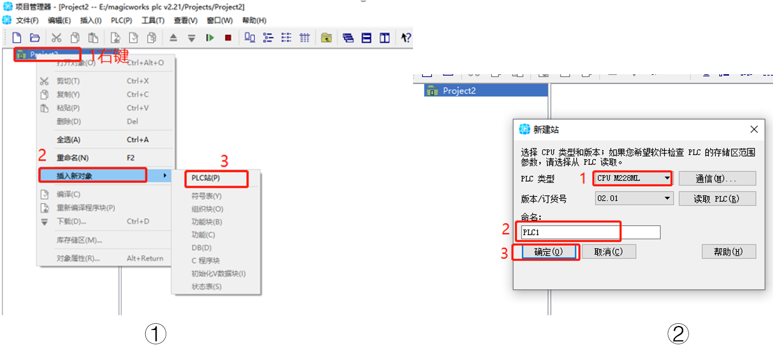Select 状态表(S) in the submenu
The height and width of the screenshot is (350, 773).
pyautogui.click(x=216, y=287)
